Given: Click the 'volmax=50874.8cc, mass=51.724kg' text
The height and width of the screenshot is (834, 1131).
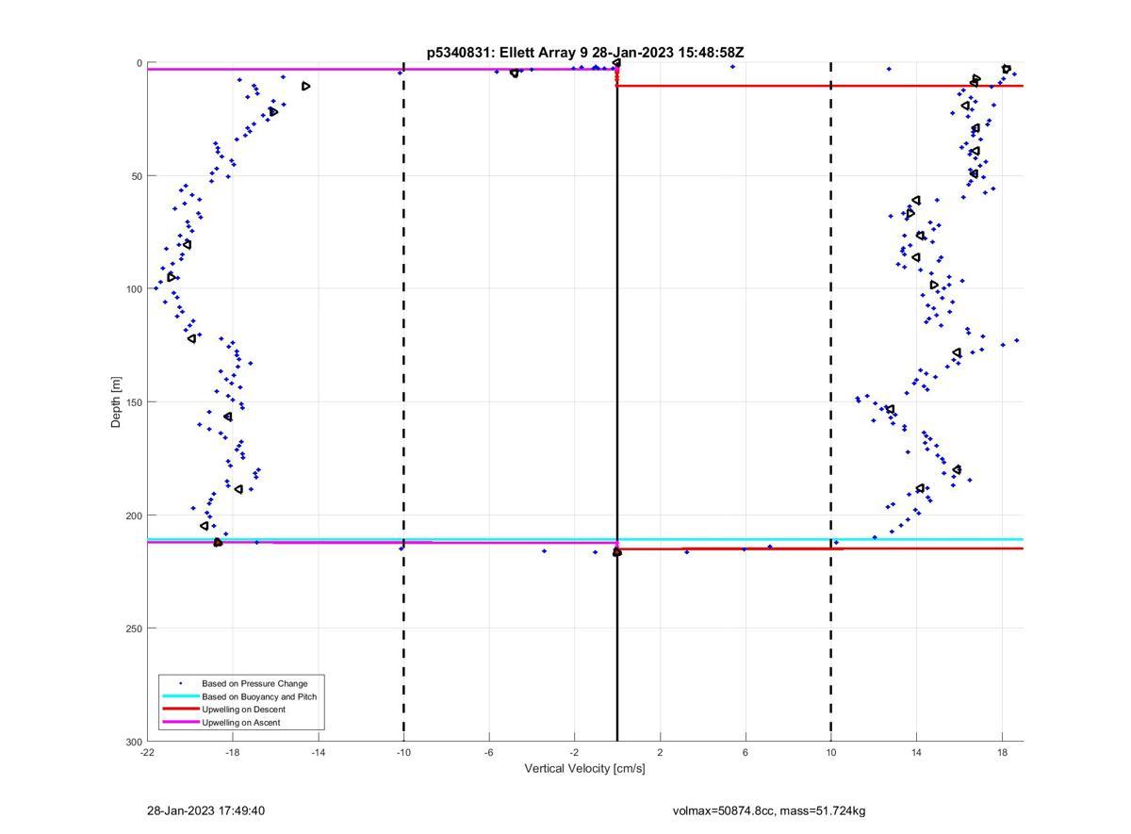Looking at the screenshot, I should click(768, 810).
